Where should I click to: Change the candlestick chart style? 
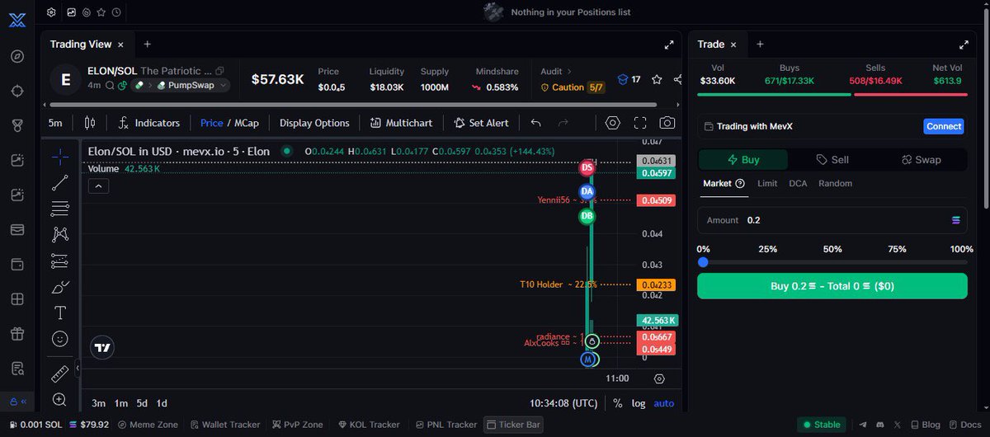[90, 123]
